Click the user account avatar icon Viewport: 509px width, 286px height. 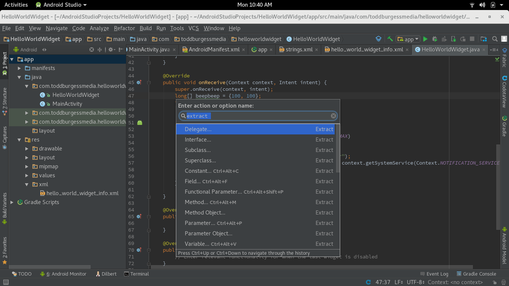coord(504,39)
